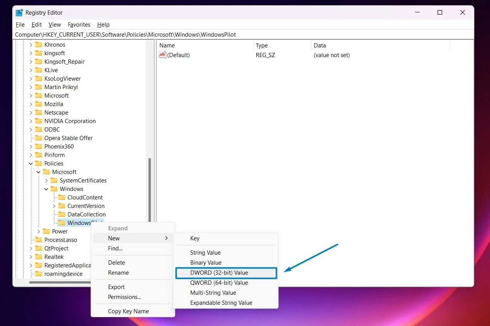Expand the SystemCertificates key
The width and height of the screenshot is (490, 326).
[46, 180]
